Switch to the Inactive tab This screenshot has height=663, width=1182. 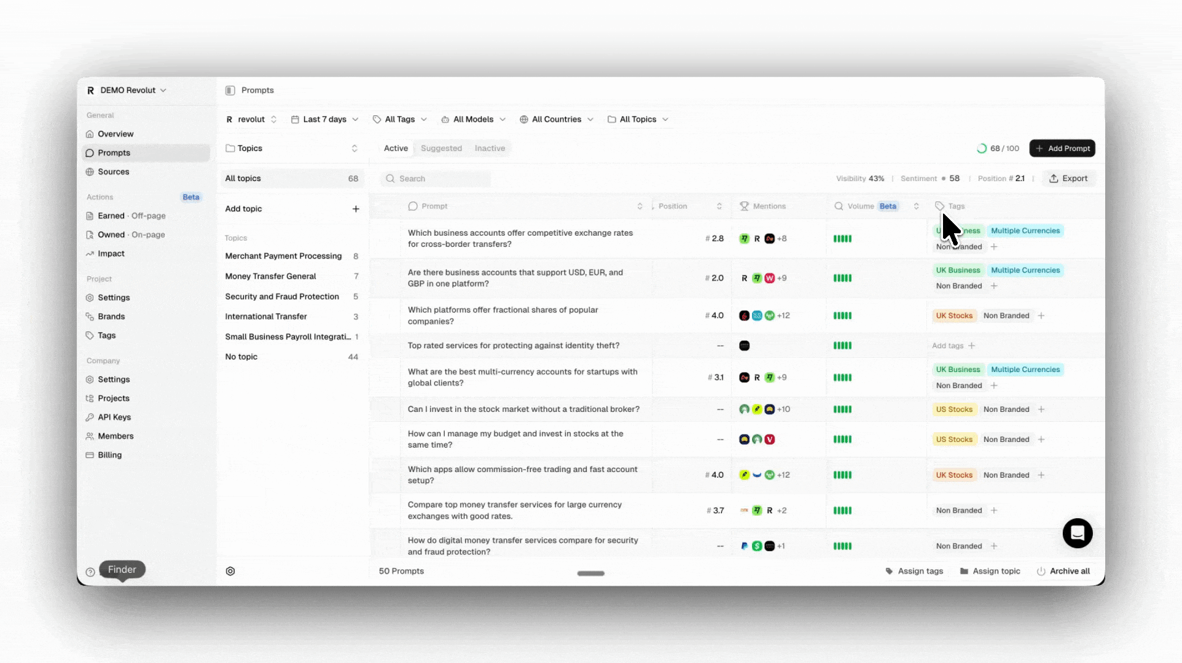click(x=490, y=148)
